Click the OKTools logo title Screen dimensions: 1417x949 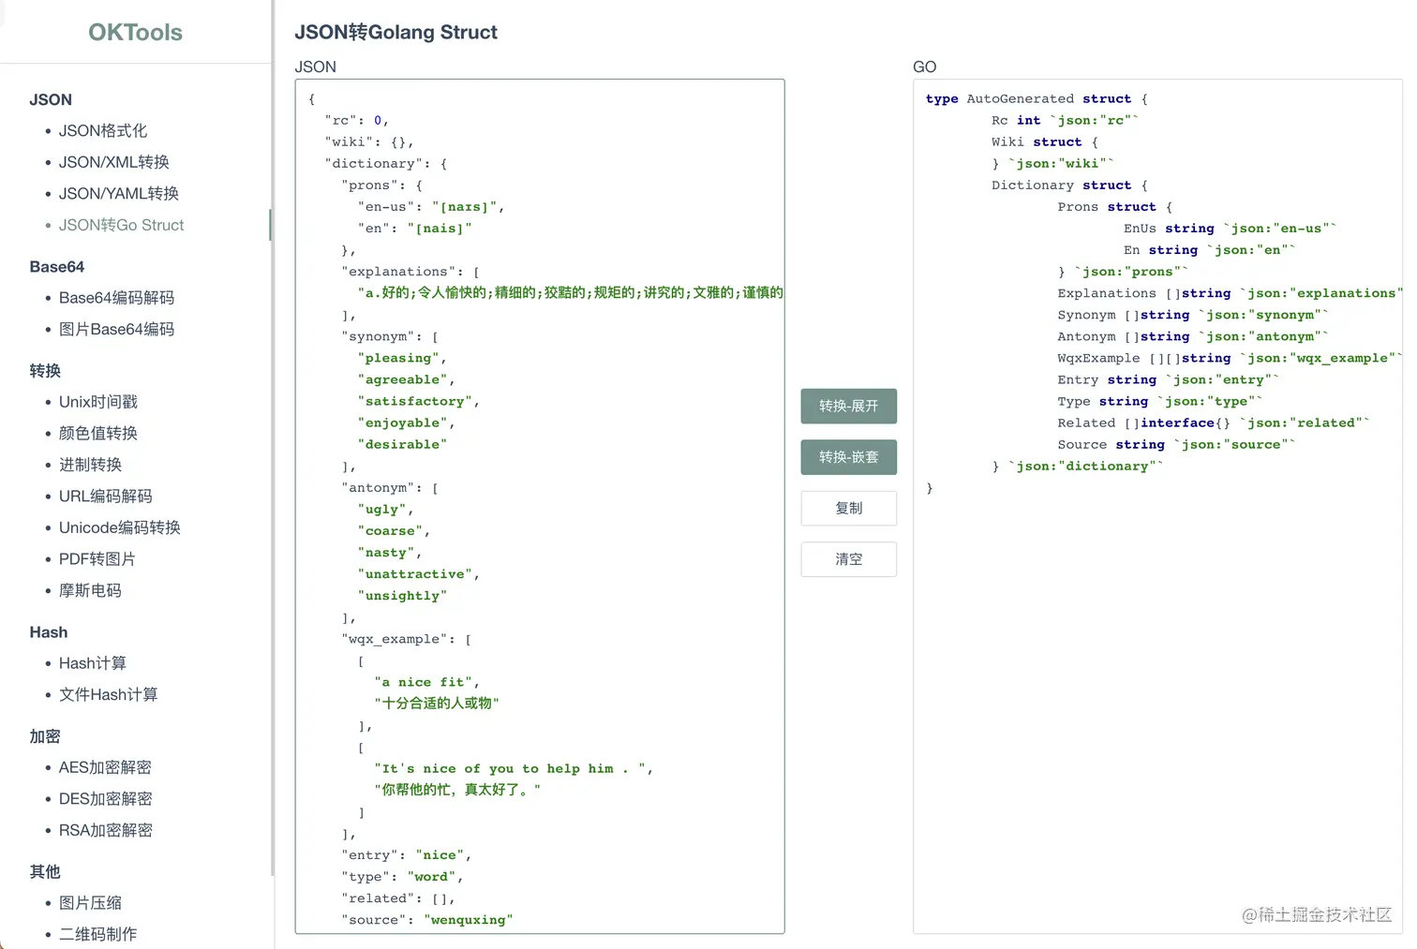pyautogui.click(x=135, y=32)
